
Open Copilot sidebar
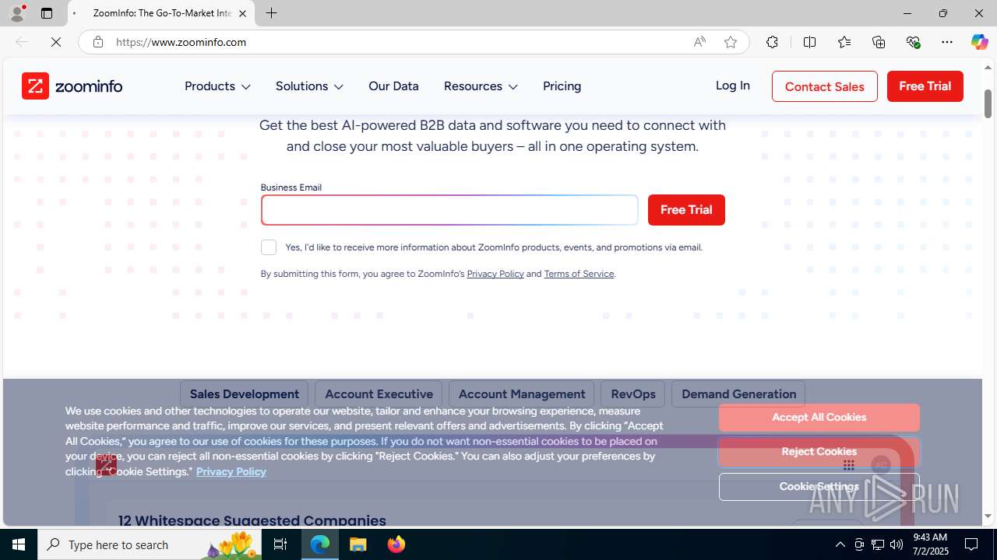tap(979, 42)
